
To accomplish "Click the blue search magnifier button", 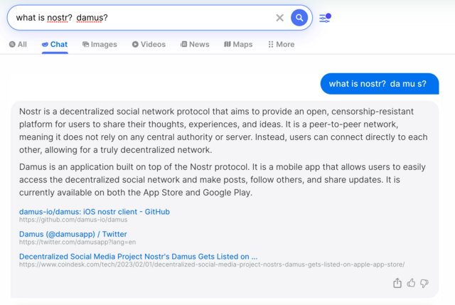I will [299, 18].
